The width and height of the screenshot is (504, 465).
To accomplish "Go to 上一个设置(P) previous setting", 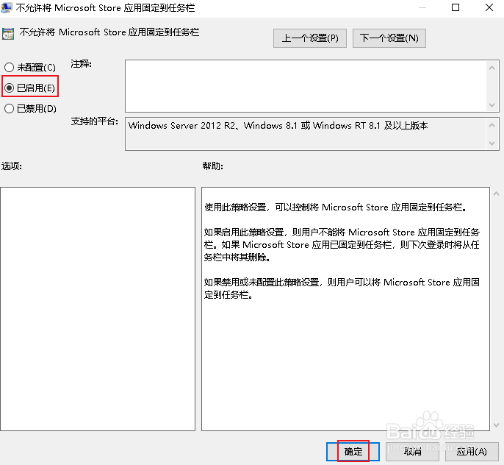I will tap(310, 38).
